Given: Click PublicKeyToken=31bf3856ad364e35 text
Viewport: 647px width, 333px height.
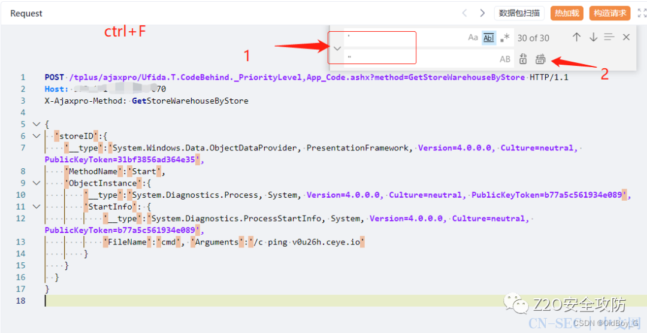Looking at the screenshot, I should click(x=120, y=160).
